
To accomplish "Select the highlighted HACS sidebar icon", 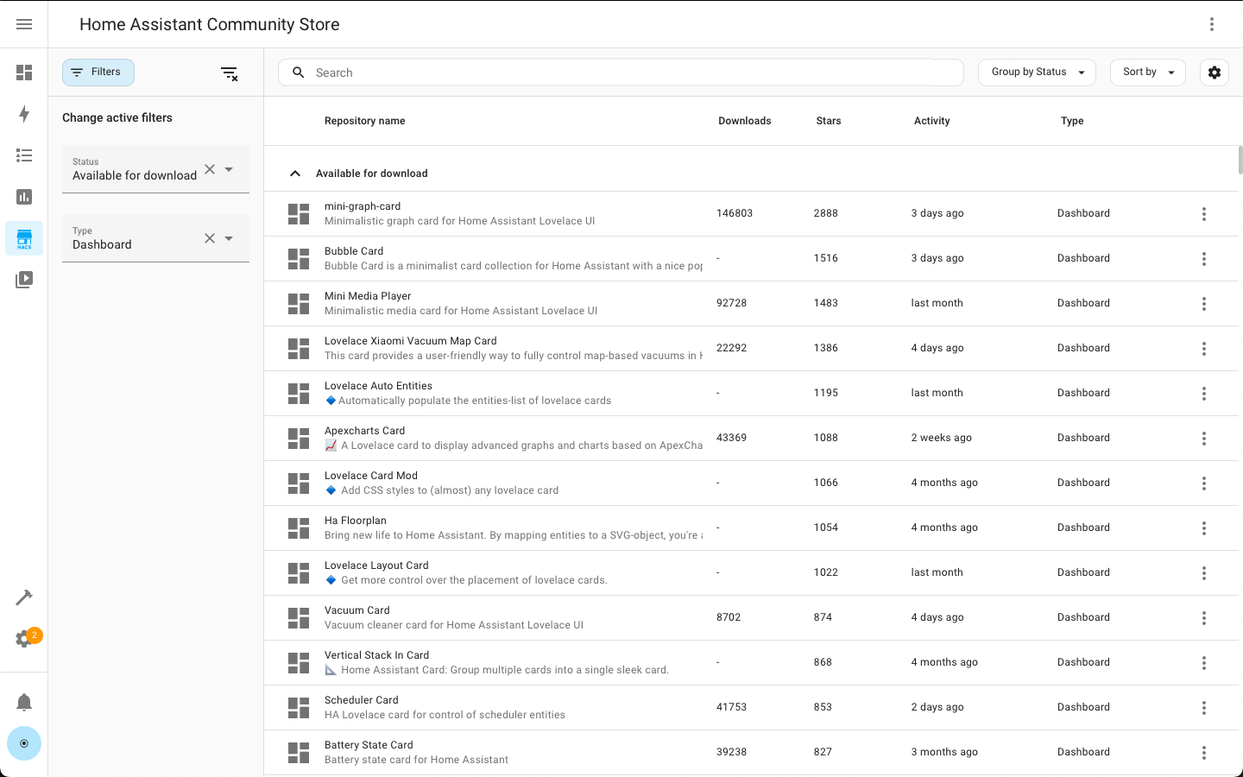I will point(24,238).
